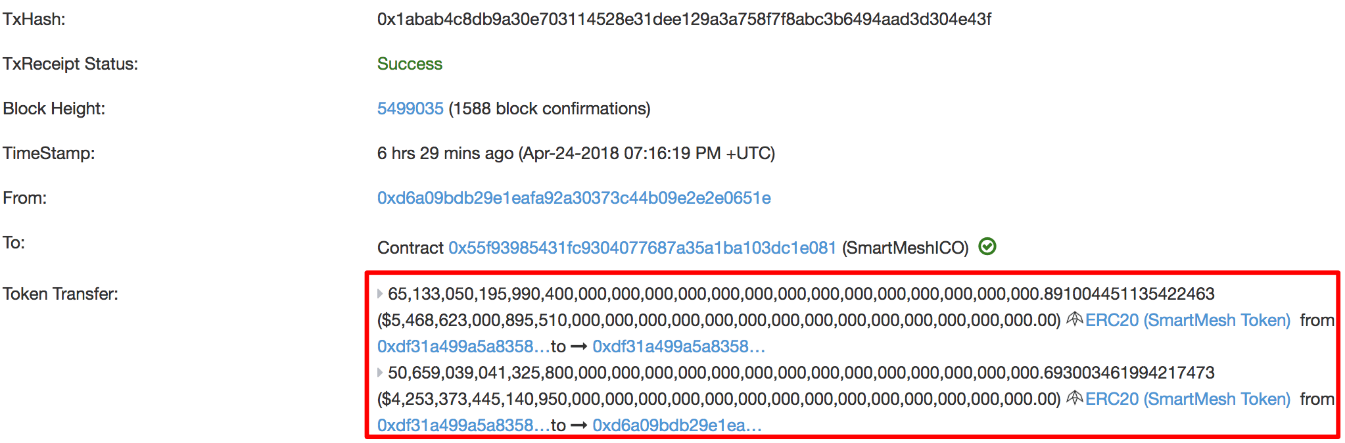The height and width of the screenshot is (443, 1345).
Task: Click the arrow icon before 0xd6a09bdb29e1ea address
Action: (578, 425)
